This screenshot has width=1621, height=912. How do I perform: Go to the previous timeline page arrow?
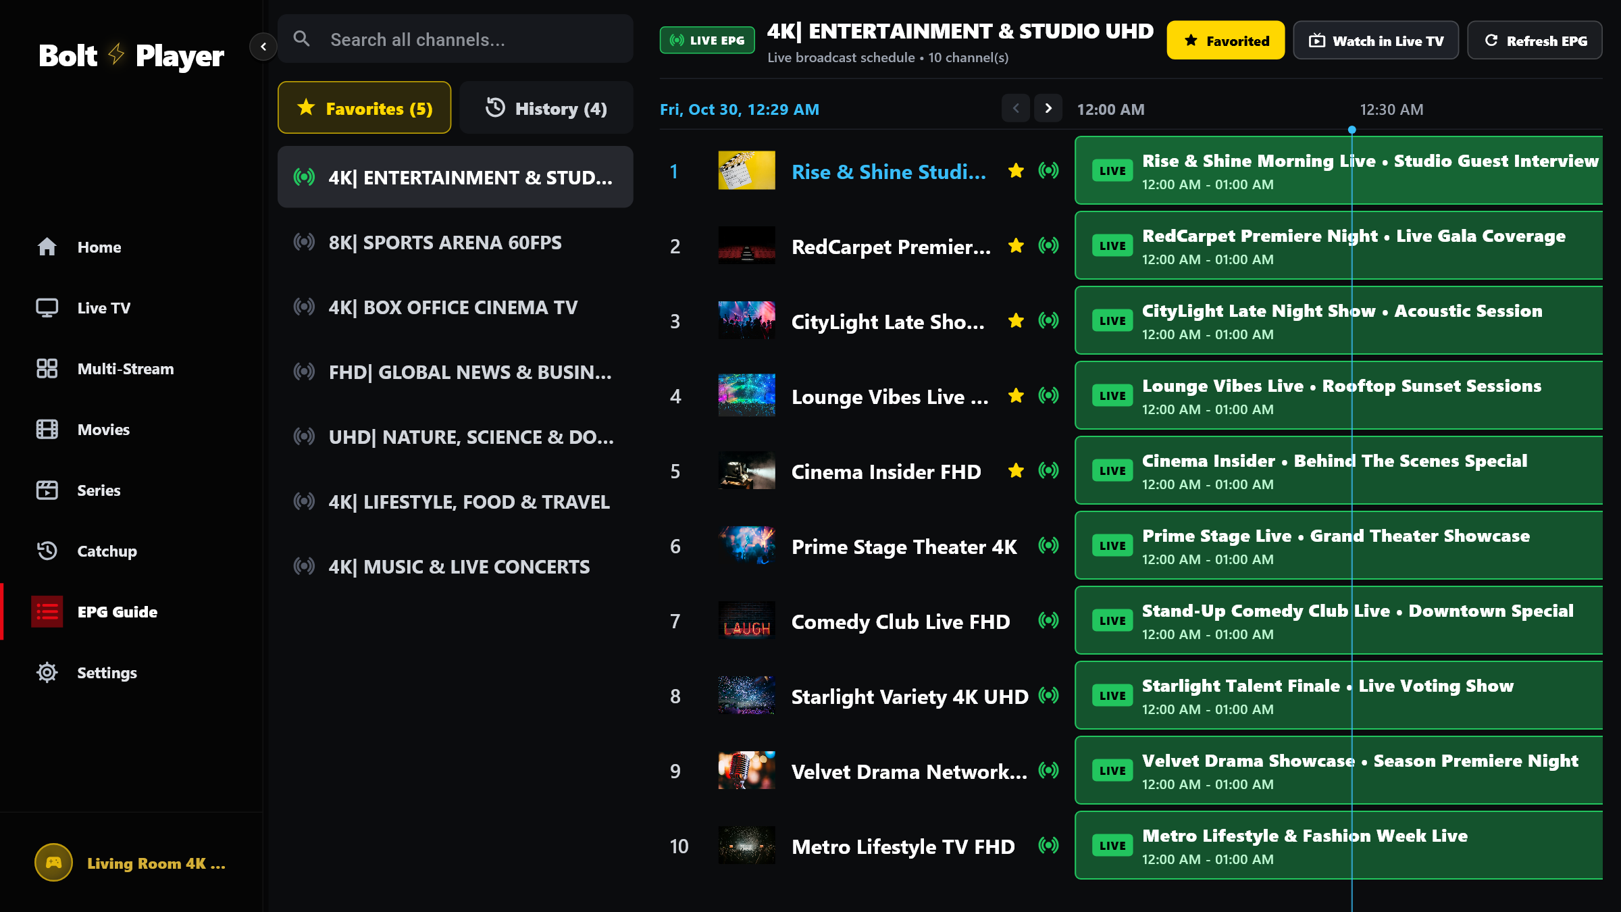coord(1016,108)
